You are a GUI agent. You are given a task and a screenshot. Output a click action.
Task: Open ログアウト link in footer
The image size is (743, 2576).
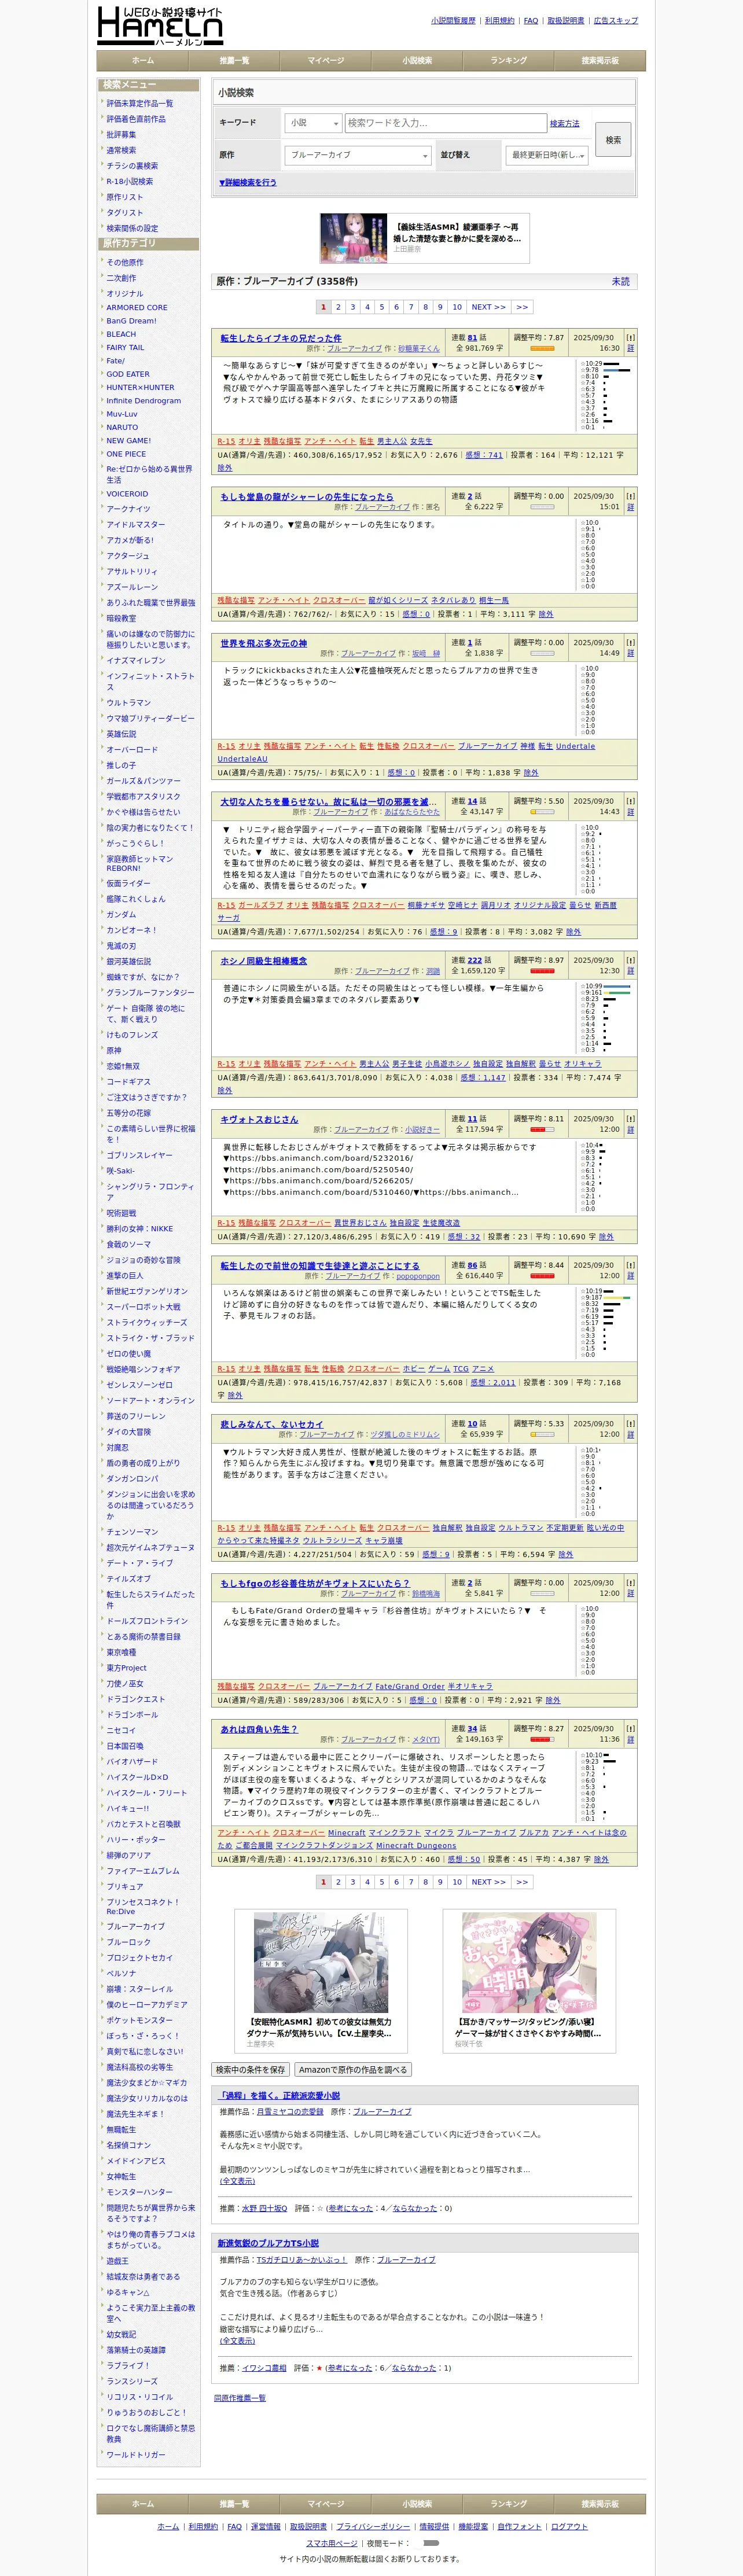point(569,2527)
